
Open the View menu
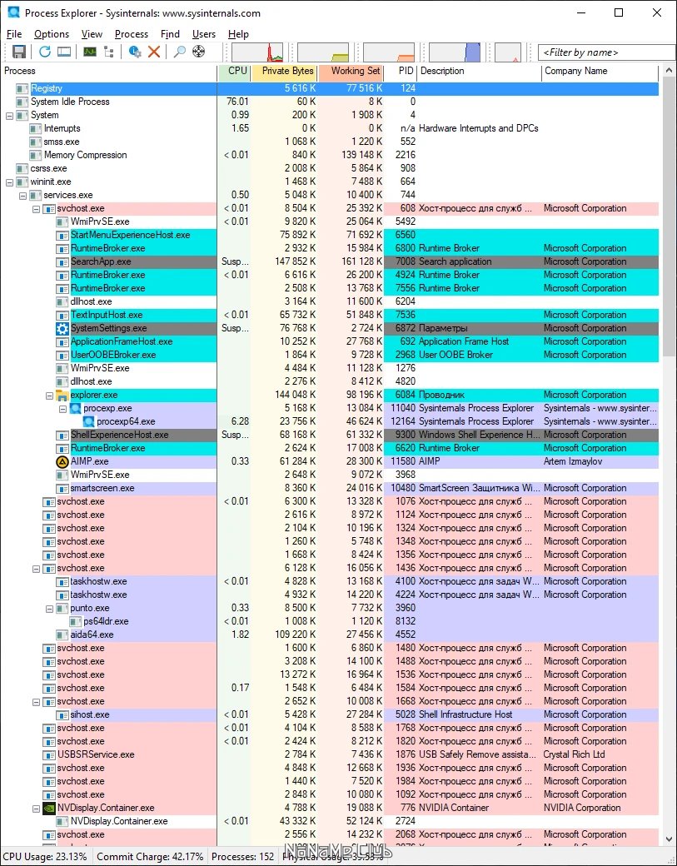point(92,33)
